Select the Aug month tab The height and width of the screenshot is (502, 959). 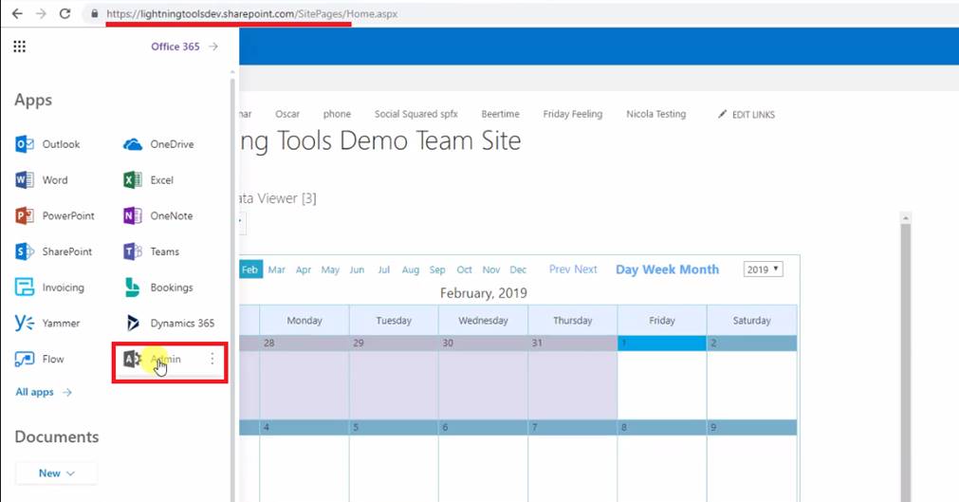(411, 270)
